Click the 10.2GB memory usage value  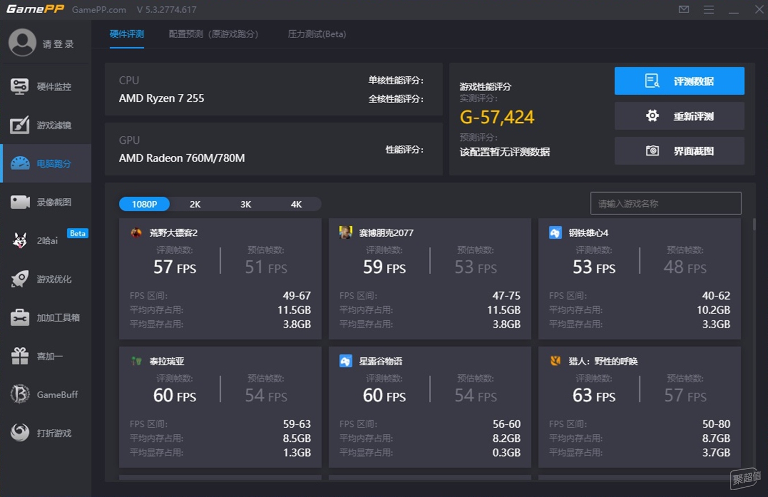point(713,310)
